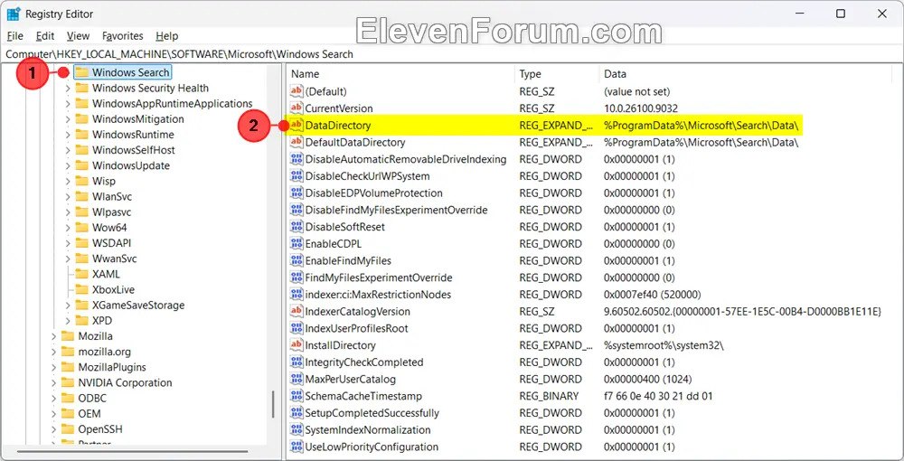Click the XboxLive folder icon
This screenshot has width=904, height=461.
tap(82, 289)
